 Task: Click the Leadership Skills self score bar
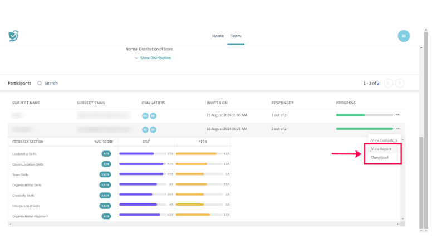click(144, 153)
